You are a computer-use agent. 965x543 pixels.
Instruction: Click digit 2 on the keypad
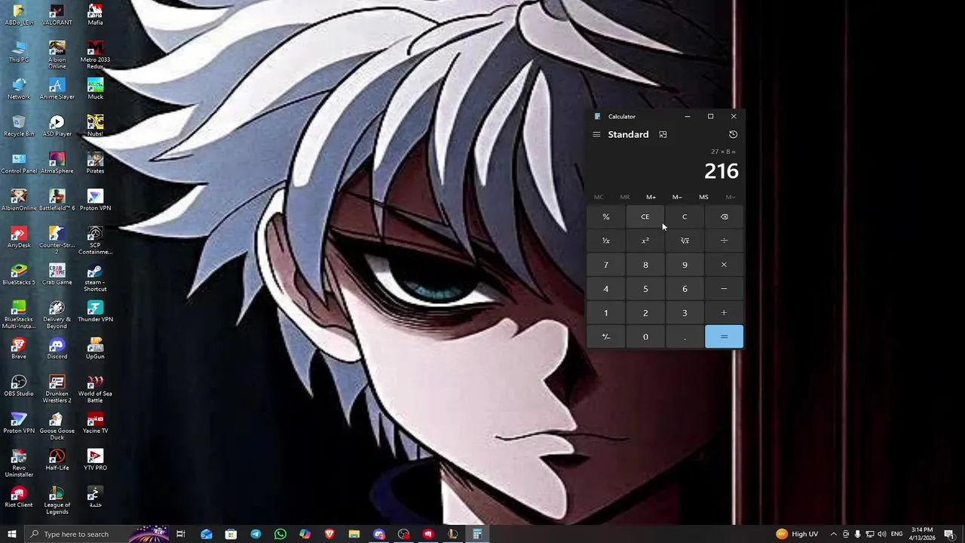click(x=645, y=313)
